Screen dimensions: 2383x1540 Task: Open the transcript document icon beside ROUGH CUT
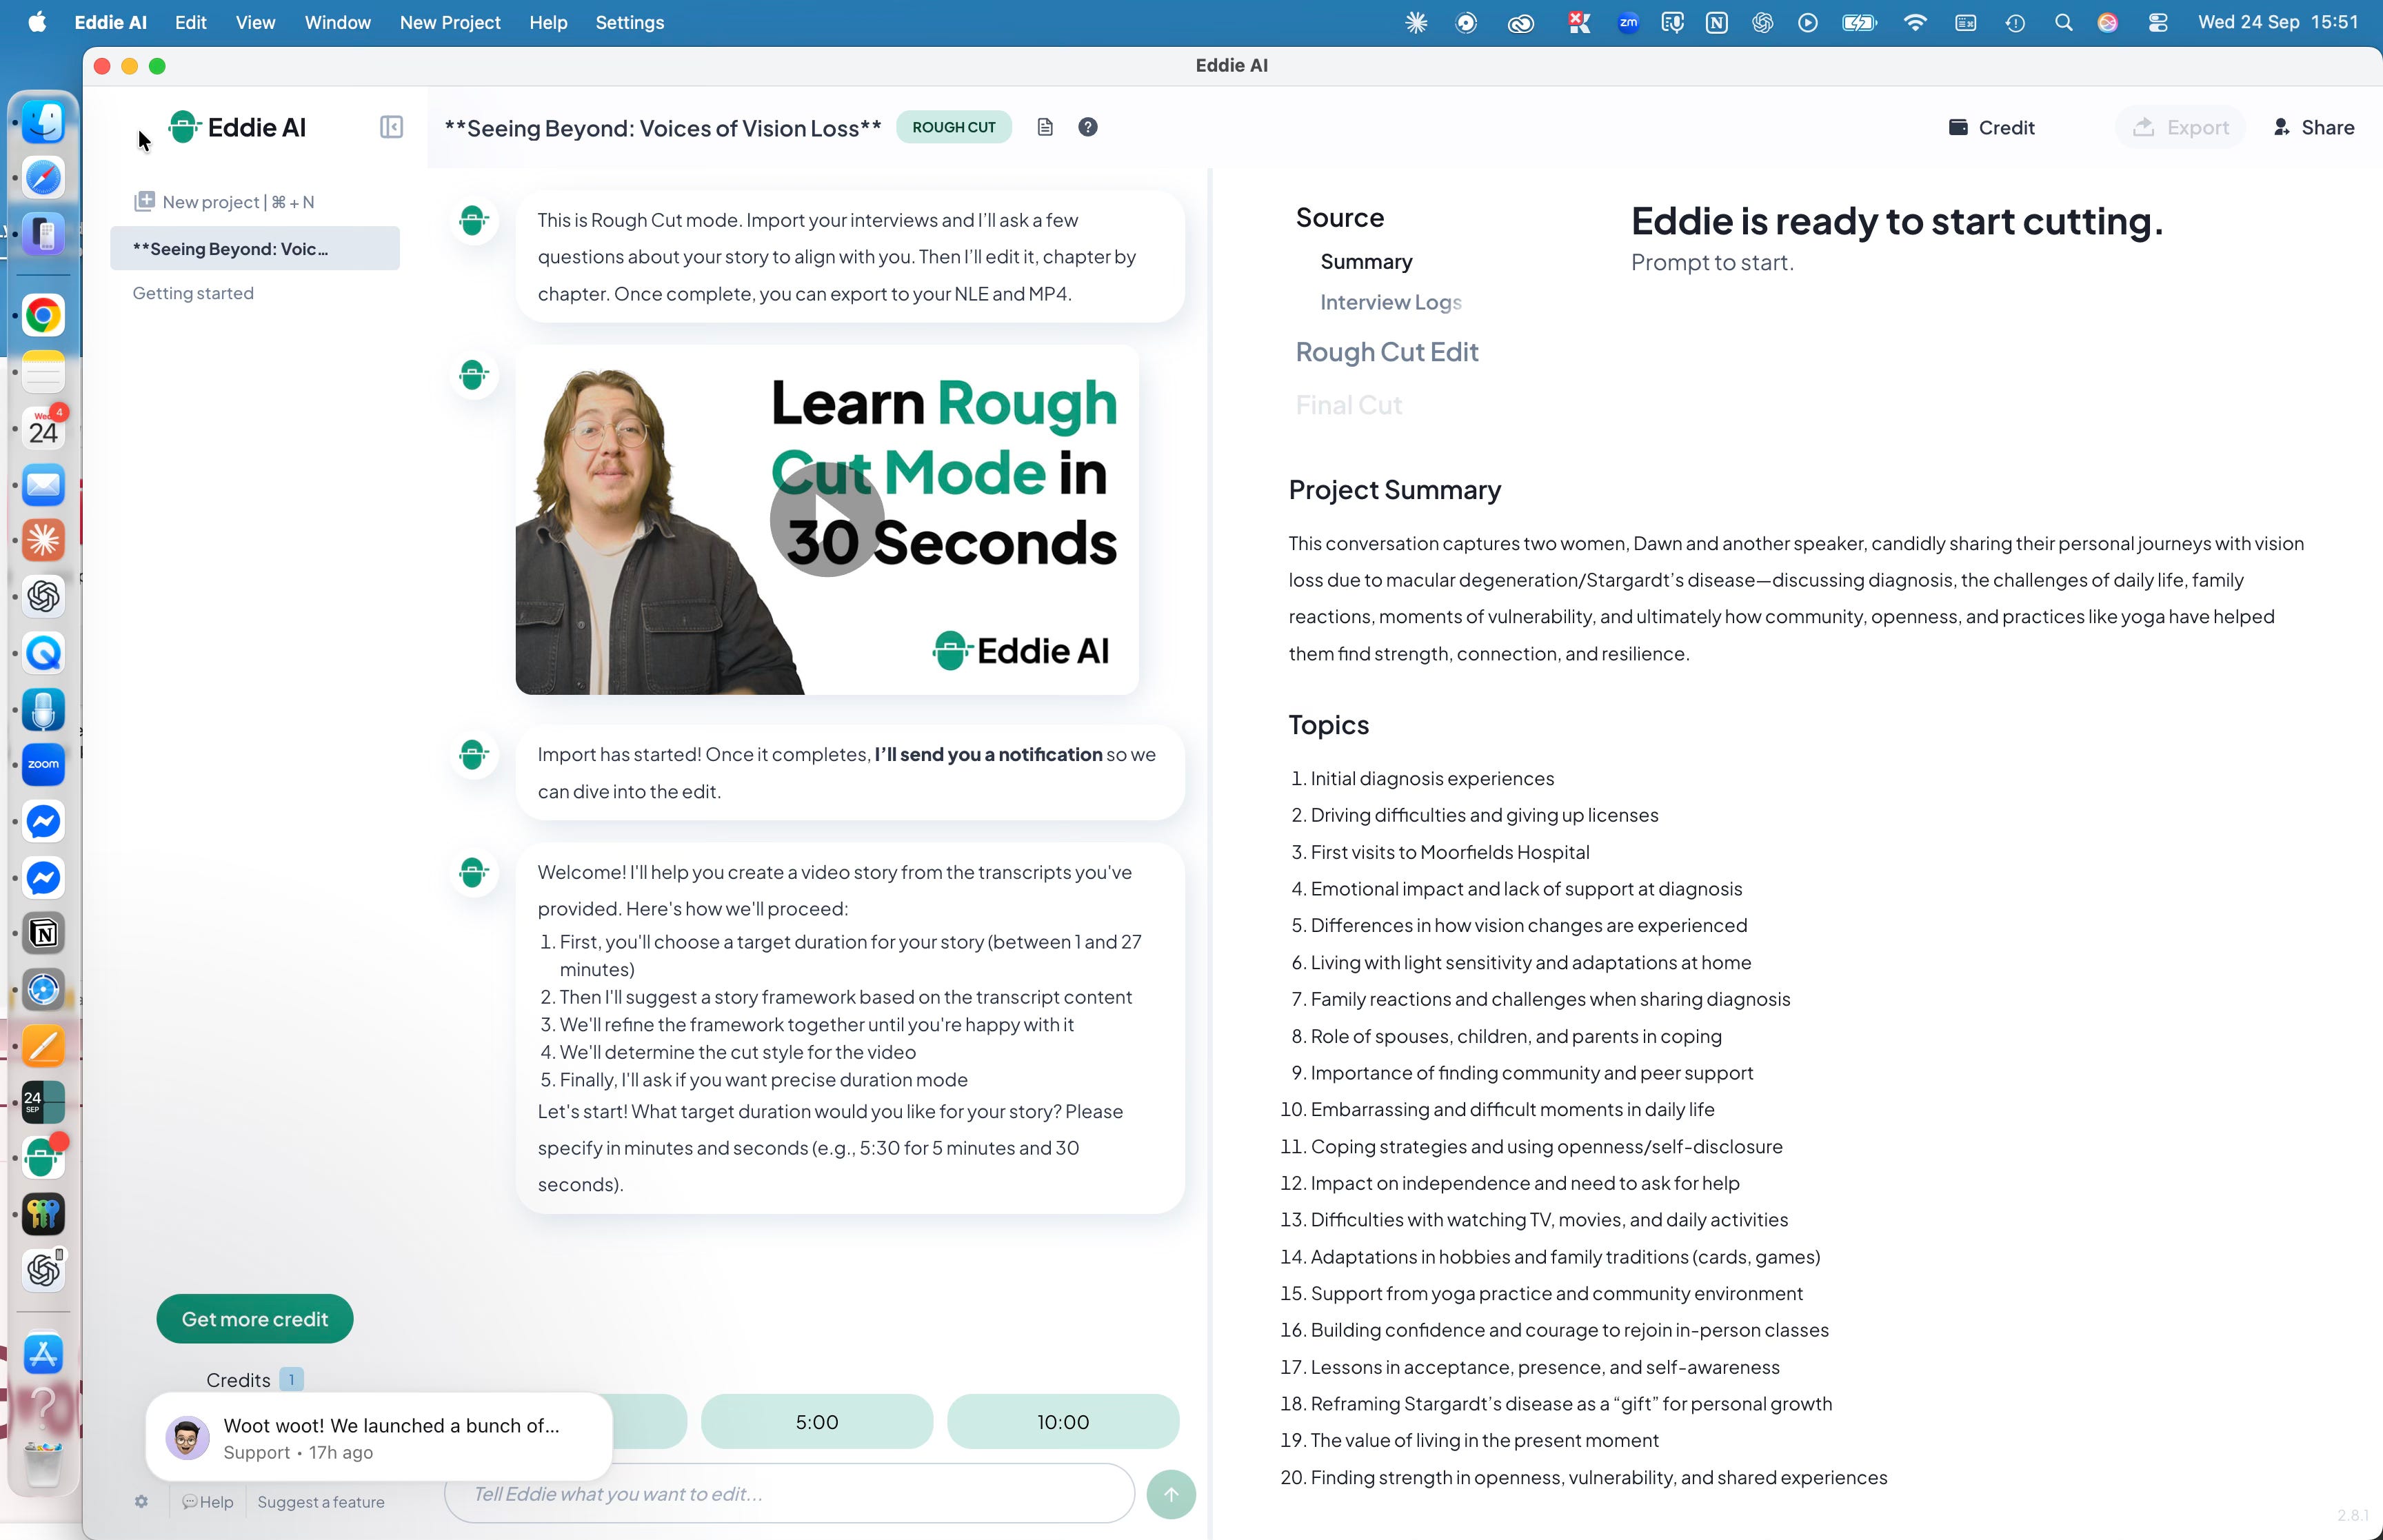pyautogui.click(x=1045, y=127)
